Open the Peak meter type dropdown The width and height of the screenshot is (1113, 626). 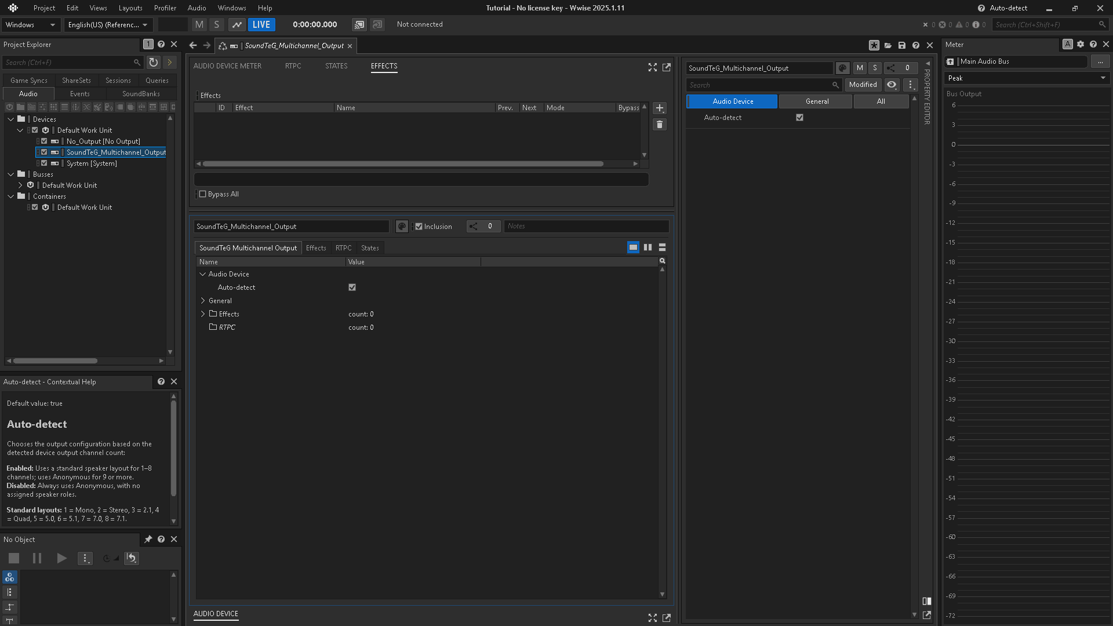(x=1027, y=78)
